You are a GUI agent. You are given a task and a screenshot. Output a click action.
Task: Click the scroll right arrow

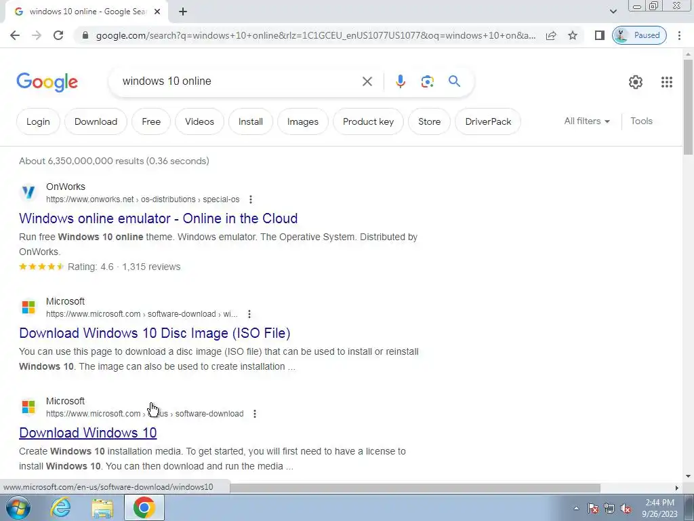(x=677, y=488)
